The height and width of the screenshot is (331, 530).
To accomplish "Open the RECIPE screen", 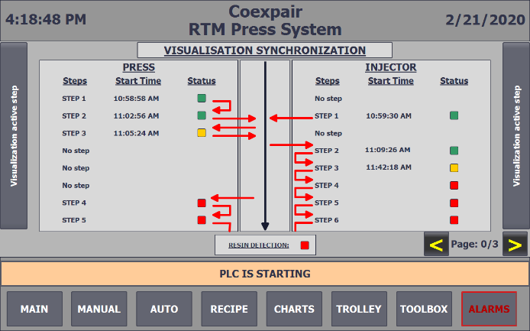I will (x=229, y=309).
